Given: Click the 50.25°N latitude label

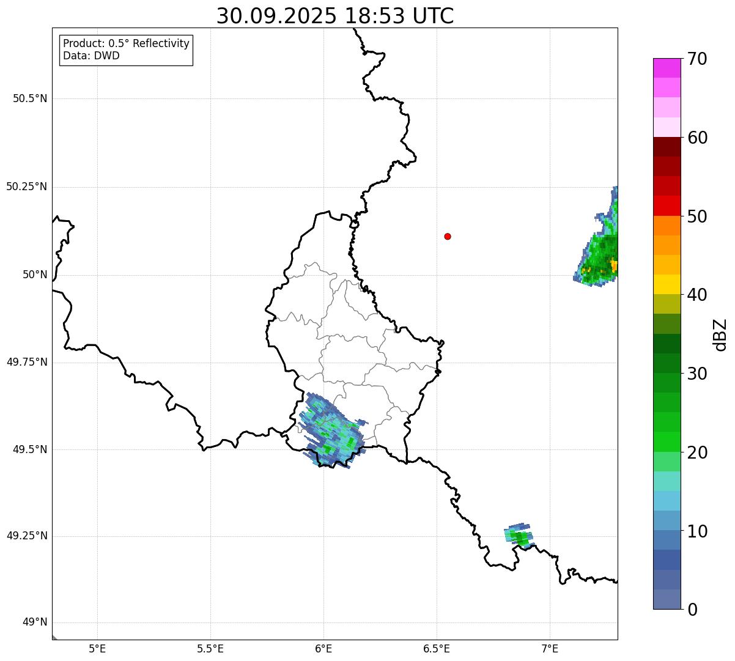Looking at the screenshot, I should pos(27,186).
